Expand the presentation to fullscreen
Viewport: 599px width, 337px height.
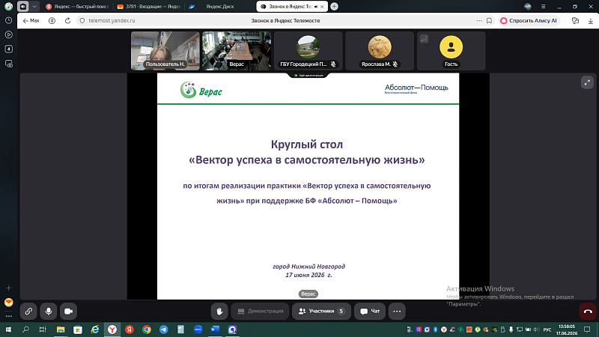tap(587, 82)
